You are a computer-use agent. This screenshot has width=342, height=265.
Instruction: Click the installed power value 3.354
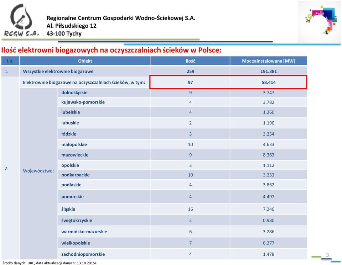click(269, 134)
